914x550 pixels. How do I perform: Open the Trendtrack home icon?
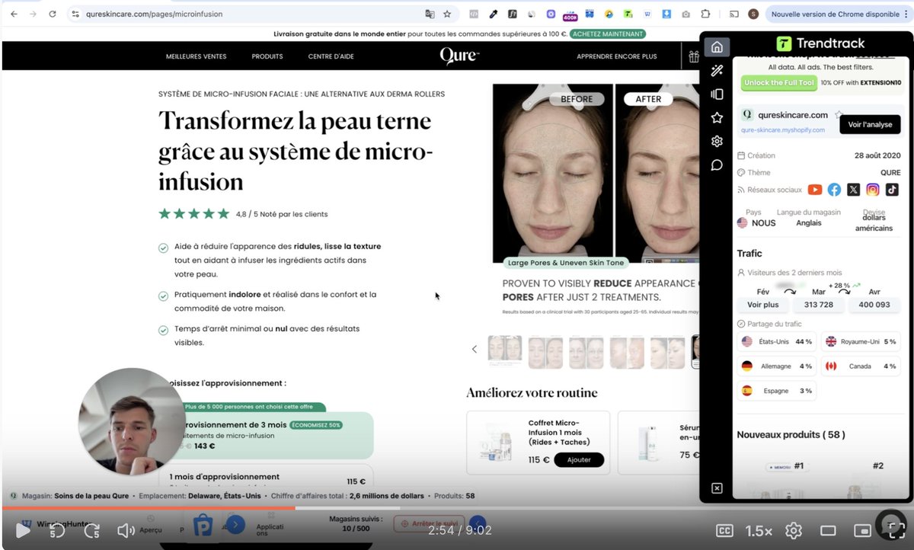(x=717, y=47)
